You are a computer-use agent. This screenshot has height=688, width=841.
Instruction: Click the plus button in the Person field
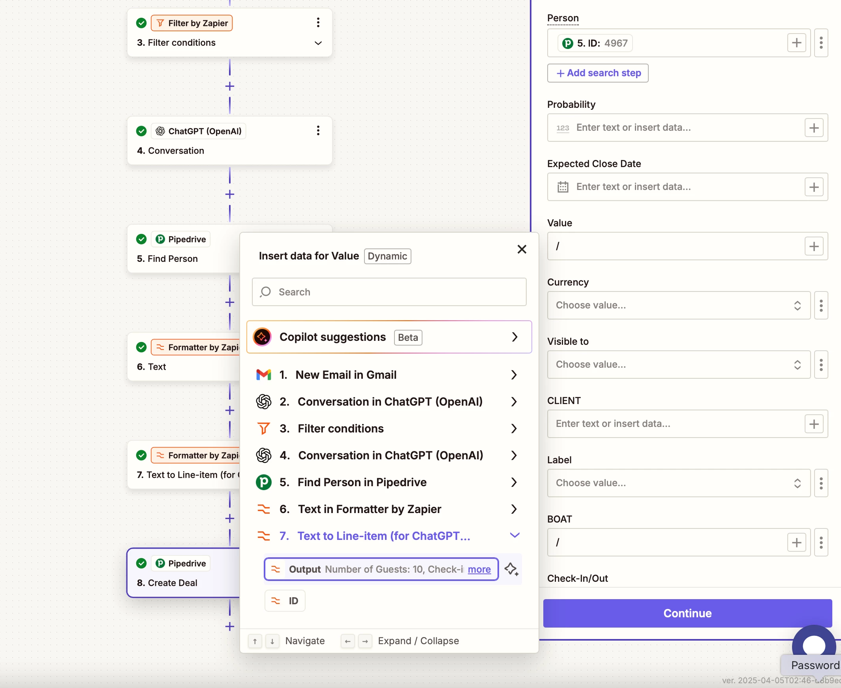point(797,43)
